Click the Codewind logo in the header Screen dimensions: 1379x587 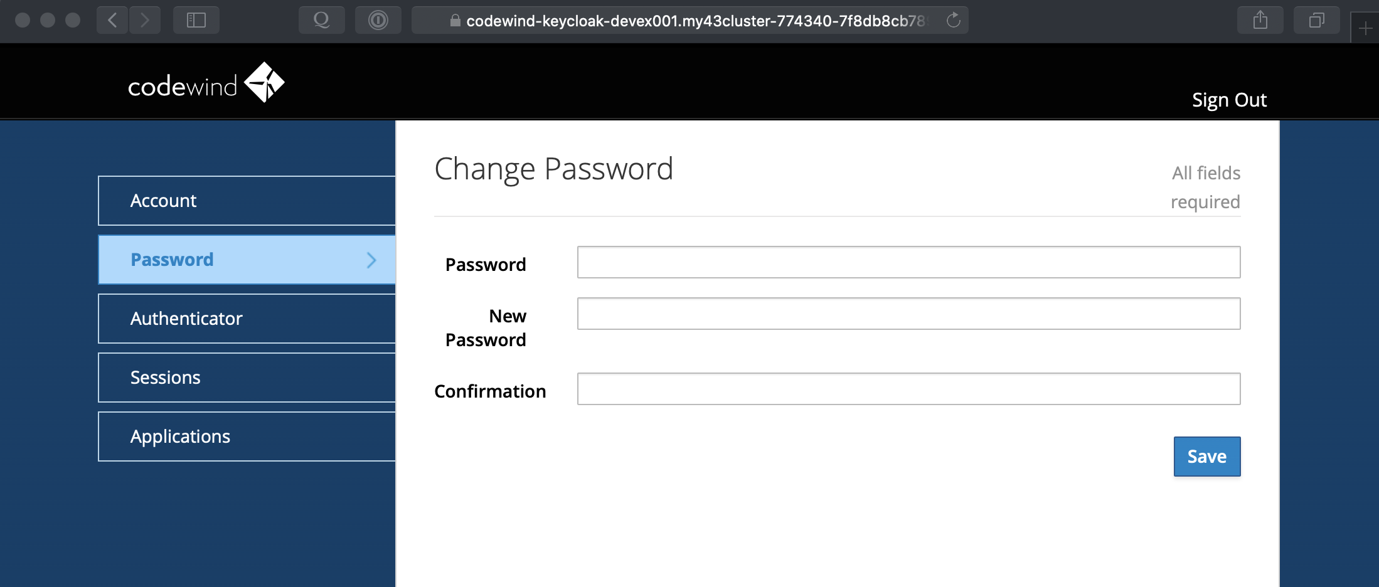point(206,82)
